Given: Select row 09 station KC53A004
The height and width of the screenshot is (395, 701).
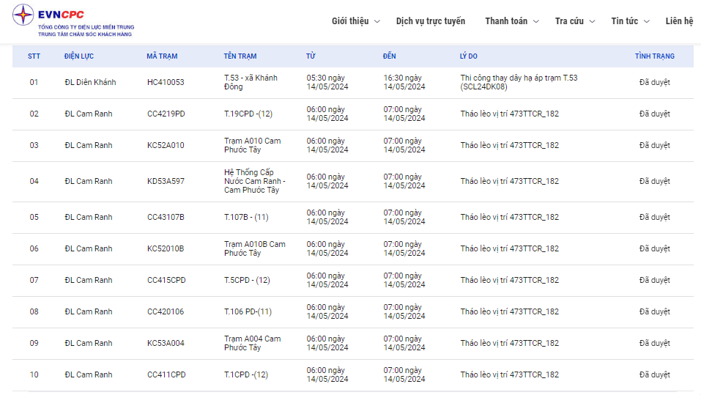Looking at the screenshot, I should pyautogui.click(x=166, y=343).
